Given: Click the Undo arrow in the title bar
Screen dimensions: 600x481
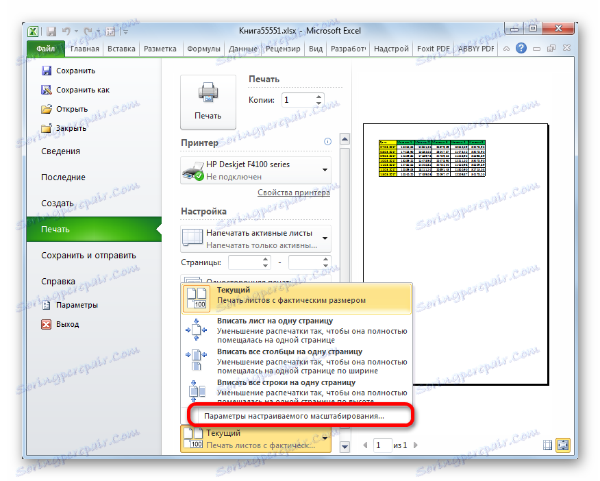Looking at the screenshot, I should (66, 31).
